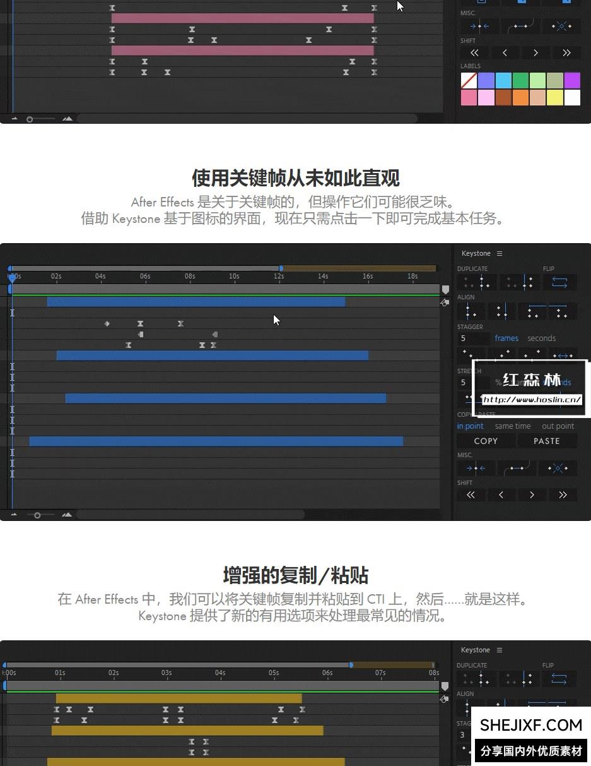Click the Shift left double-arrow icon
This screenshot has height=766, width=591.
tap(470, 494)
